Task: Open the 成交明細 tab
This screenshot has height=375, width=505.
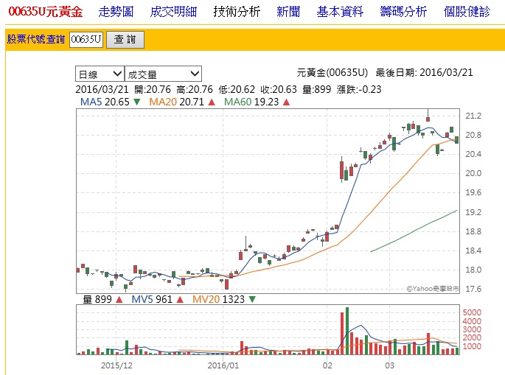Action: (173, 12)
